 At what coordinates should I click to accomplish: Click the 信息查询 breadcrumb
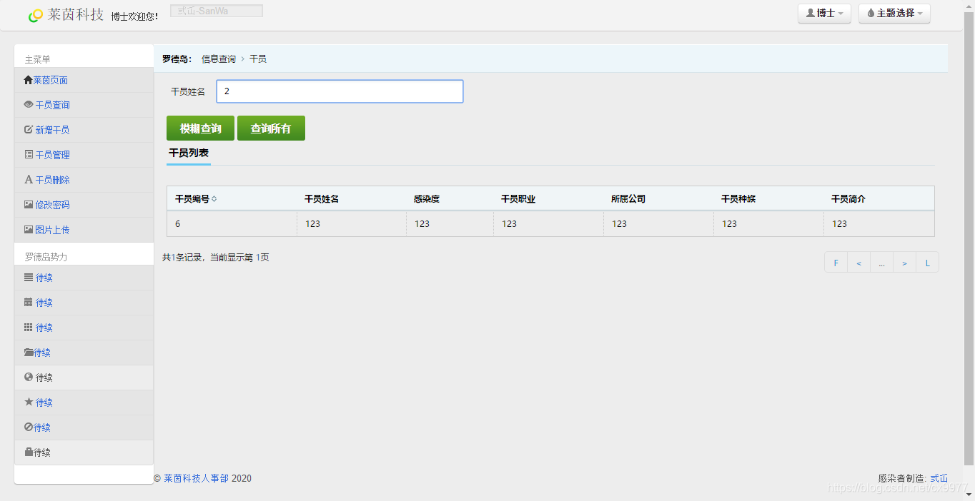(x=219, y=59)
